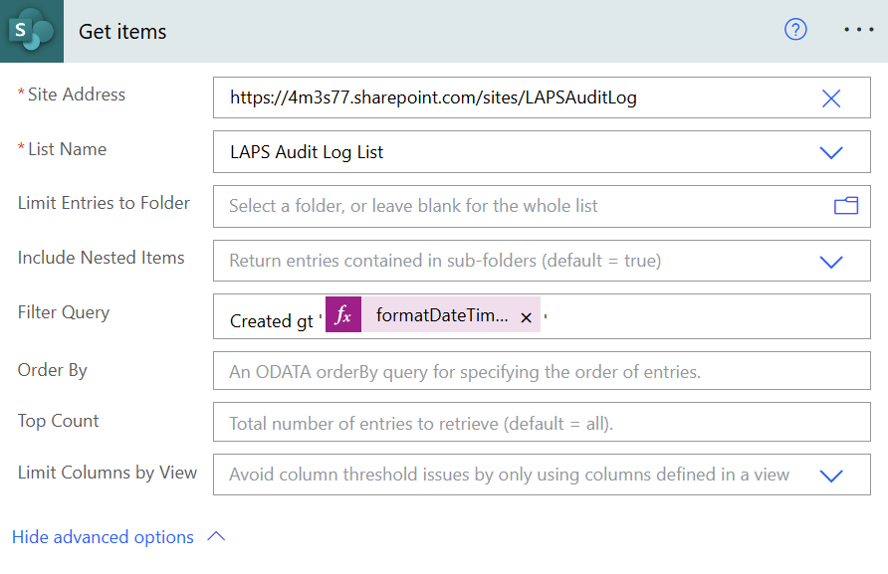
Task: Click the 'Created gt' text in Filter Query
Action: point(272,320)
